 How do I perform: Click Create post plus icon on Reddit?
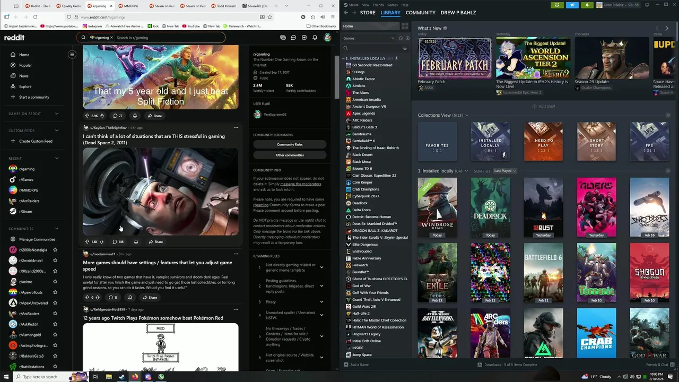coord(304,38)
